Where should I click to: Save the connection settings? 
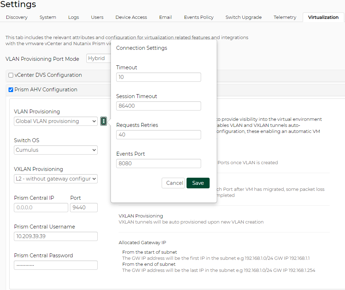click(198, 183)
